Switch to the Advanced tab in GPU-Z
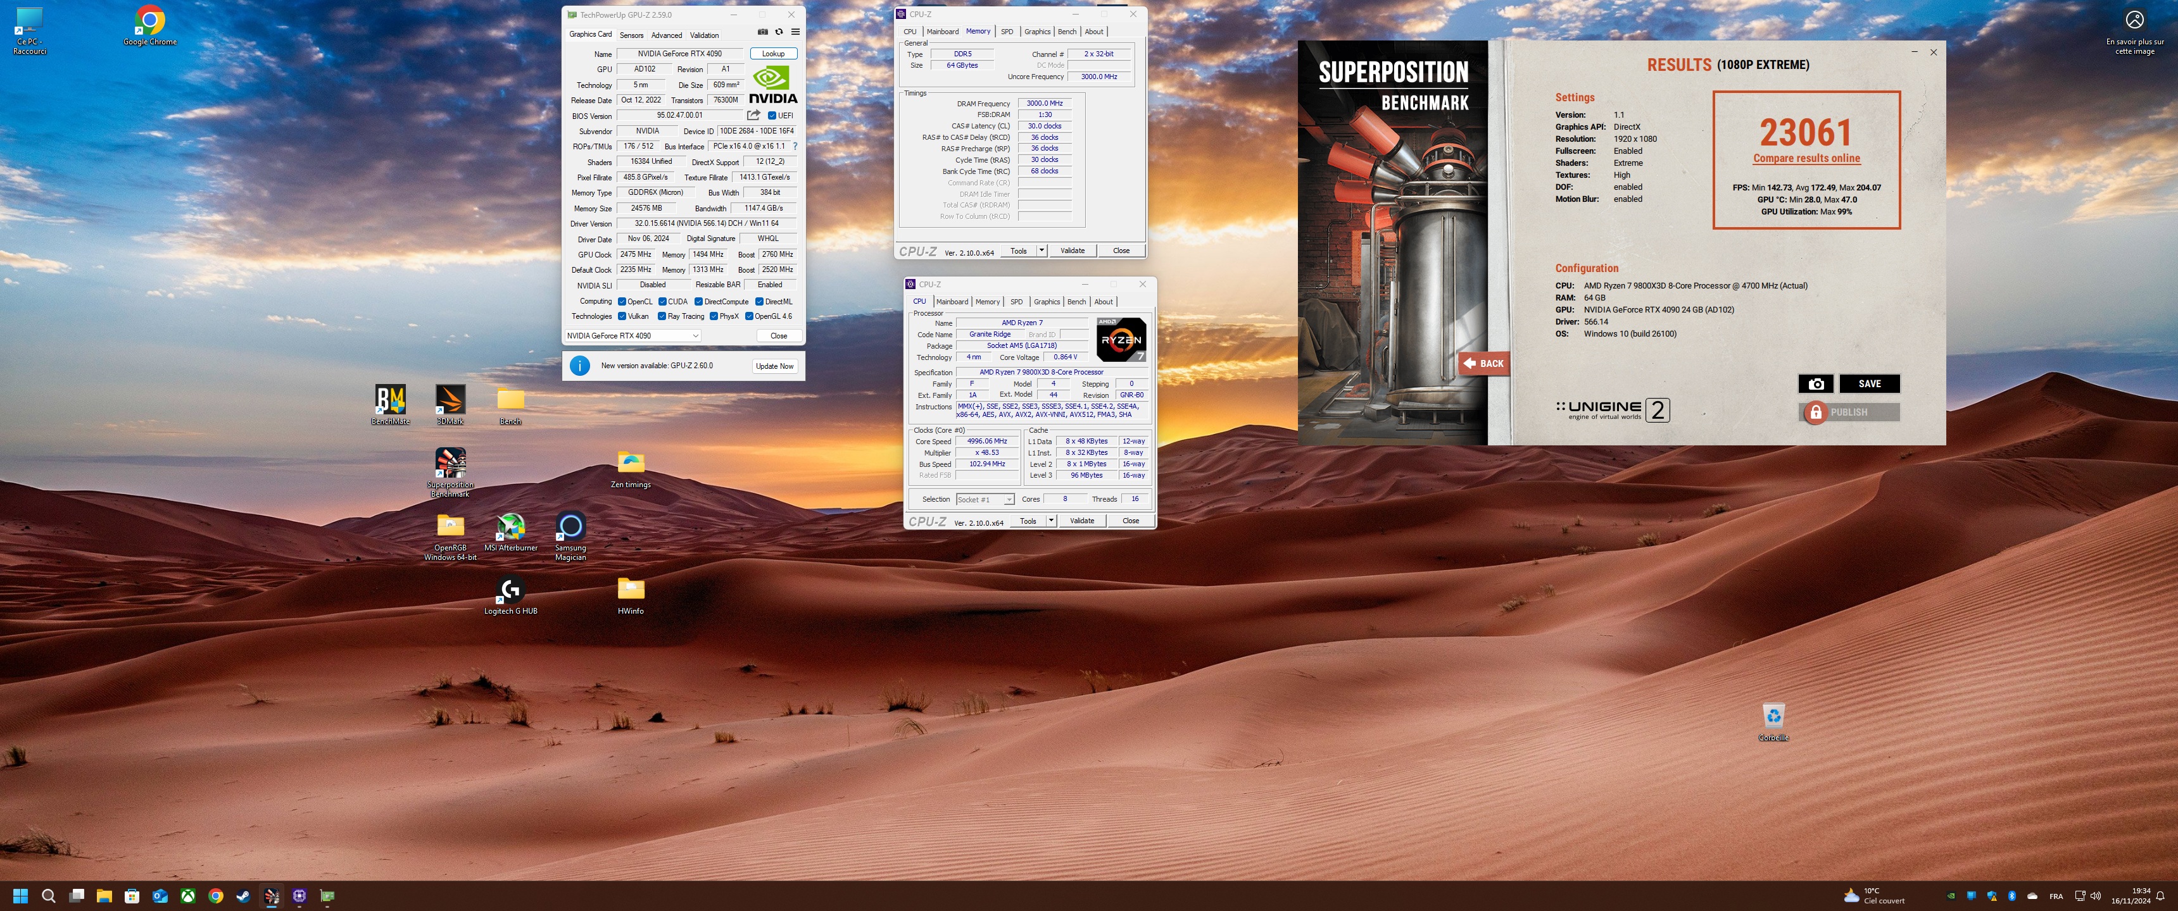The image size is (2178, 911). tap(666, 35)
